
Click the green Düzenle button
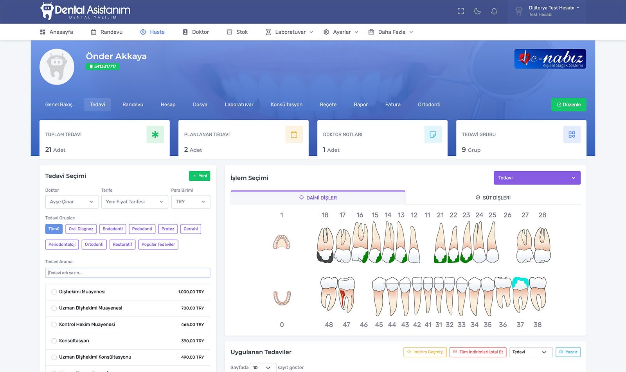point(568,104)
